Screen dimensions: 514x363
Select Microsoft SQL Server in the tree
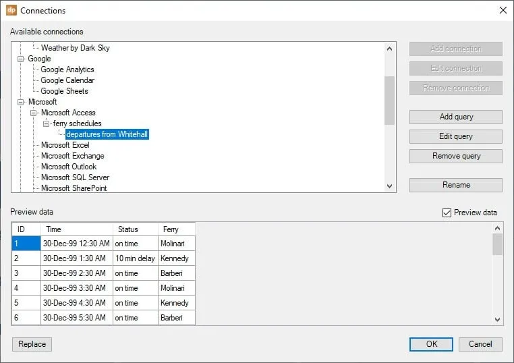pos(75,177)
